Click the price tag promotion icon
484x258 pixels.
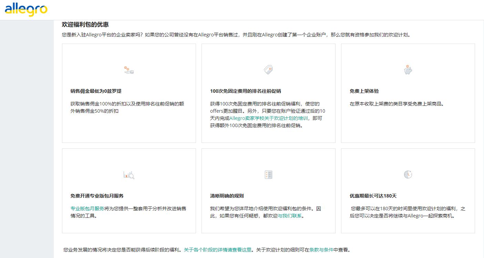click(x=268, y=70)
